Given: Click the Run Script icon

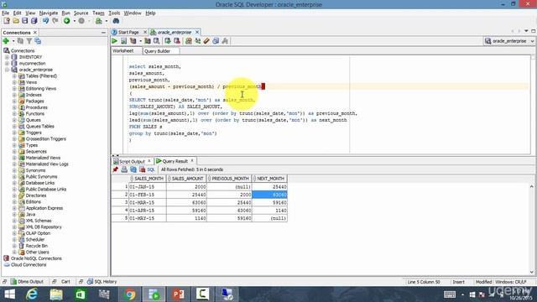Looking at the screenshot, I should pyautogui.click(x=123, y=41).
